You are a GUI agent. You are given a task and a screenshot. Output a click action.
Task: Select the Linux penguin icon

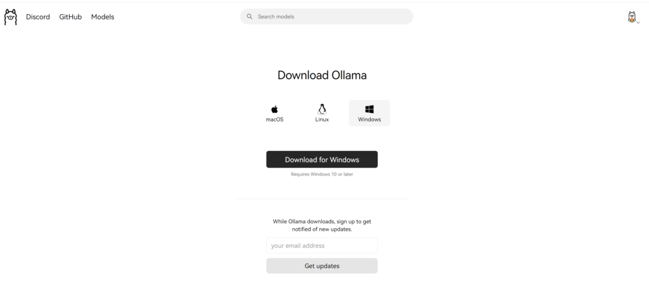pyautogui.click(x=322, y=109)
